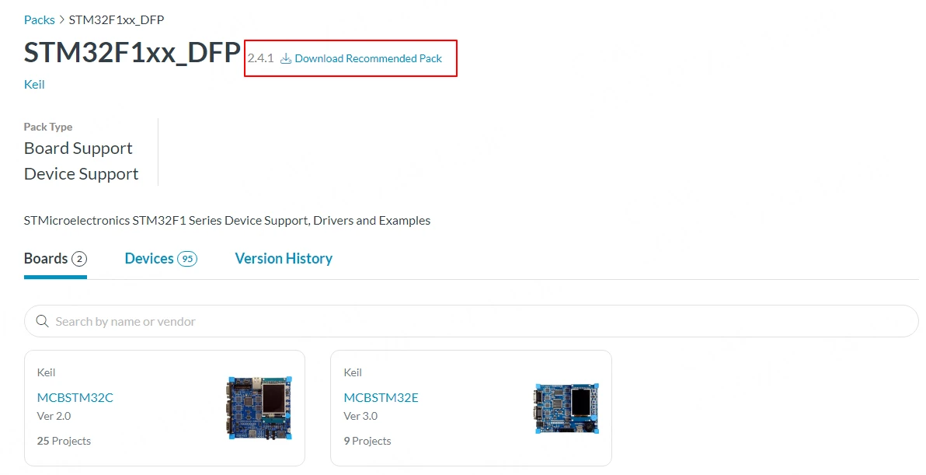Image resolution: width=926 pixels, height=475 pixels.
Task: Click the magnifying glass search icon
Action: (40, 321)
